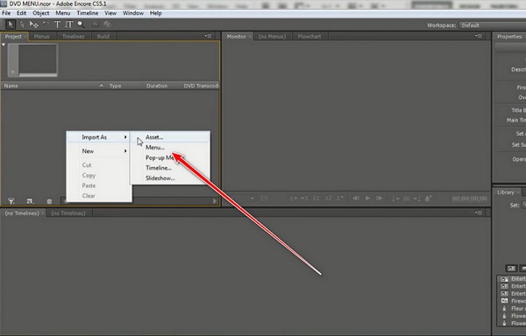This screenshot has height=336, width=526.
Task: Expand the New submenu arrow
Action: tap(125, 151)
